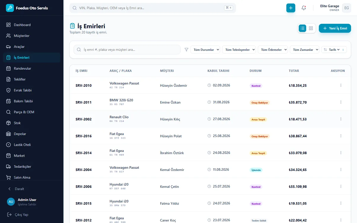Click the amount ₺55.109,98

click(x=298, y=187)
